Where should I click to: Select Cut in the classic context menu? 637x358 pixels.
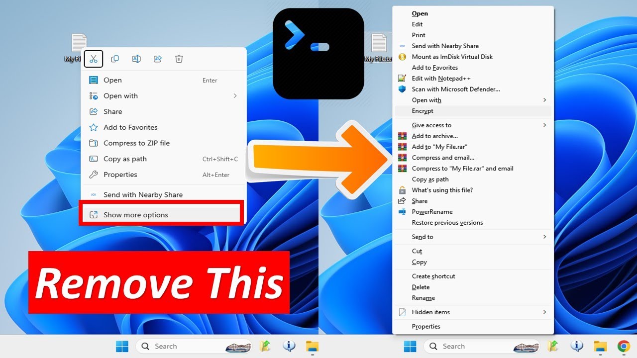click(473, 252)
